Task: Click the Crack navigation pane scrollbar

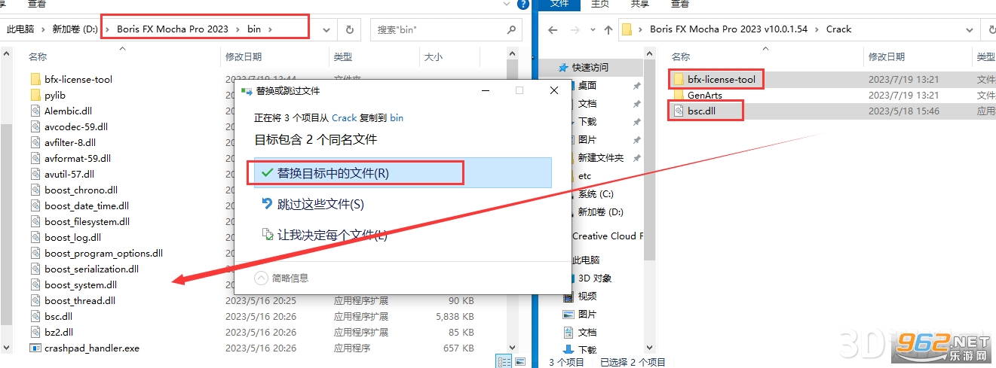Action: [x=650, y=159]
